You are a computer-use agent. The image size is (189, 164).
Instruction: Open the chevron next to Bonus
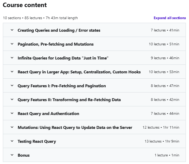12,155
